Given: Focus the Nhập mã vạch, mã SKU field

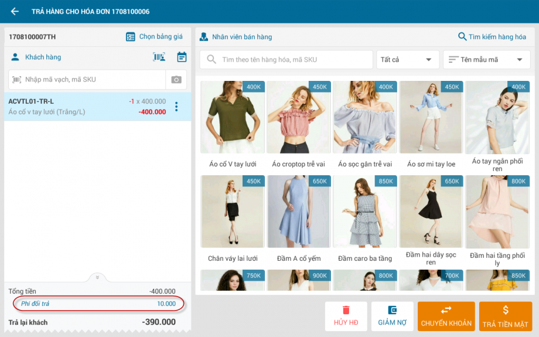Looking at the screenshot, I should click(88, 80).
